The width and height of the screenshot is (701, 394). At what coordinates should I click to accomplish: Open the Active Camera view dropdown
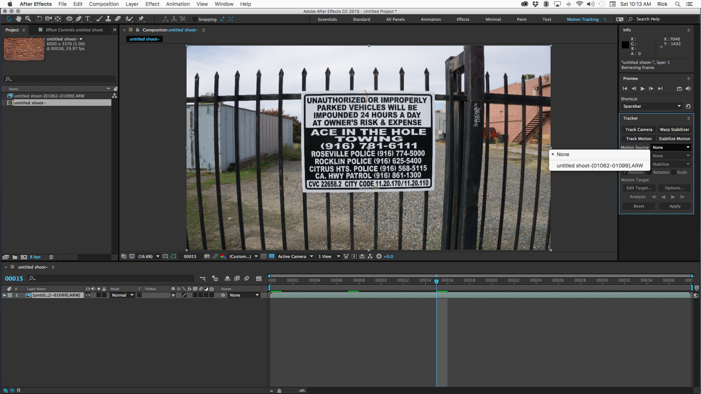[x=295, y=256]
